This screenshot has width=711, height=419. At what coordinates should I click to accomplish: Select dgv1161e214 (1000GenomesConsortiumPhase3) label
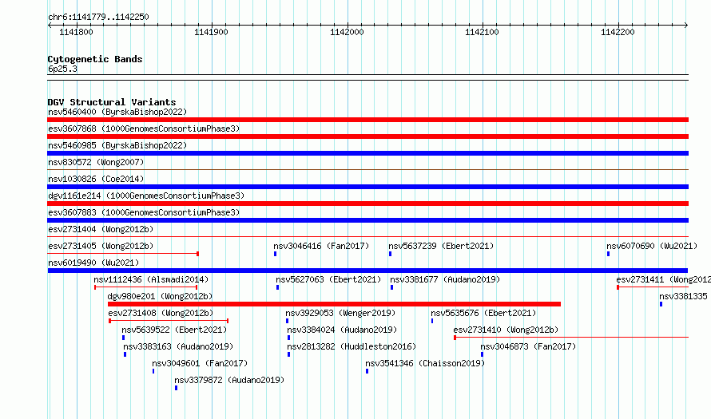(146, 196)
